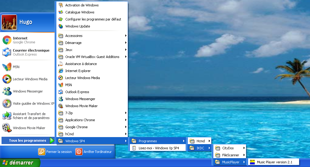
Task: Expand Google Chrome folder submenu arrow
Action: click(126, 127)
